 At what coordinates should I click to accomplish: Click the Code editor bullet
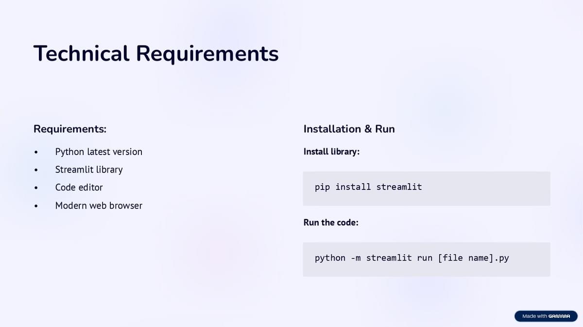(x=79, y=187)
